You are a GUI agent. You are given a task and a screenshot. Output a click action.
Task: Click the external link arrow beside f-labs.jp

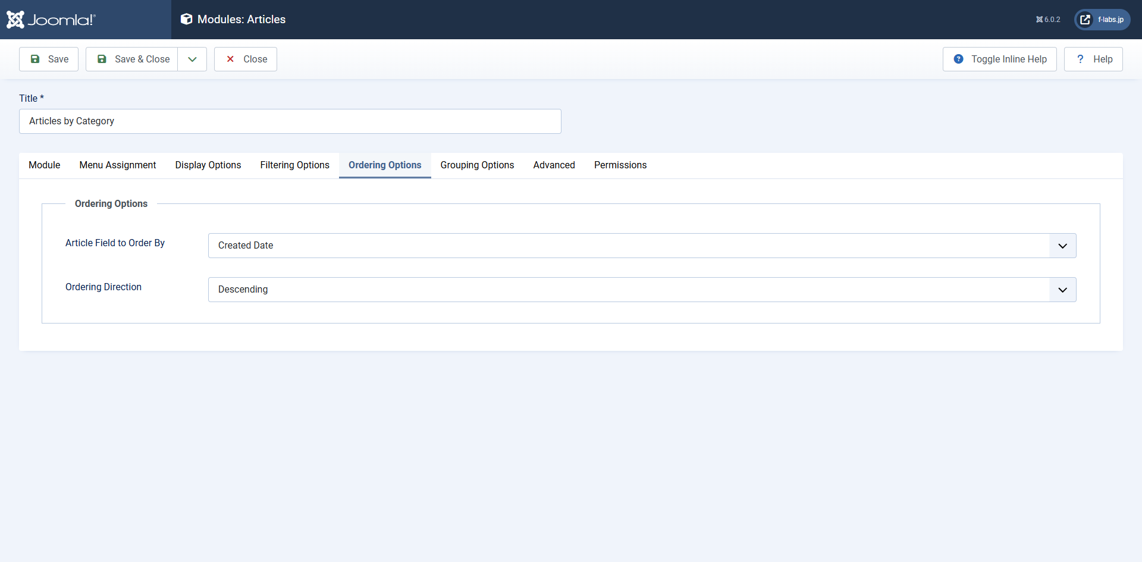pyautogui.click(x=1085, y=19)
